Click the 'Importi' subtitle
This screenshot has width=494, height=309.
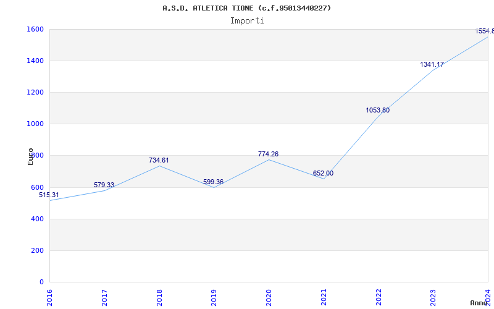(247, 21)
